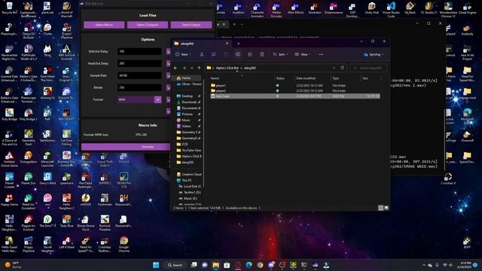Open Among Us desktop icon
Viewport: 482px width, 271px height.
tap(47, 93)
